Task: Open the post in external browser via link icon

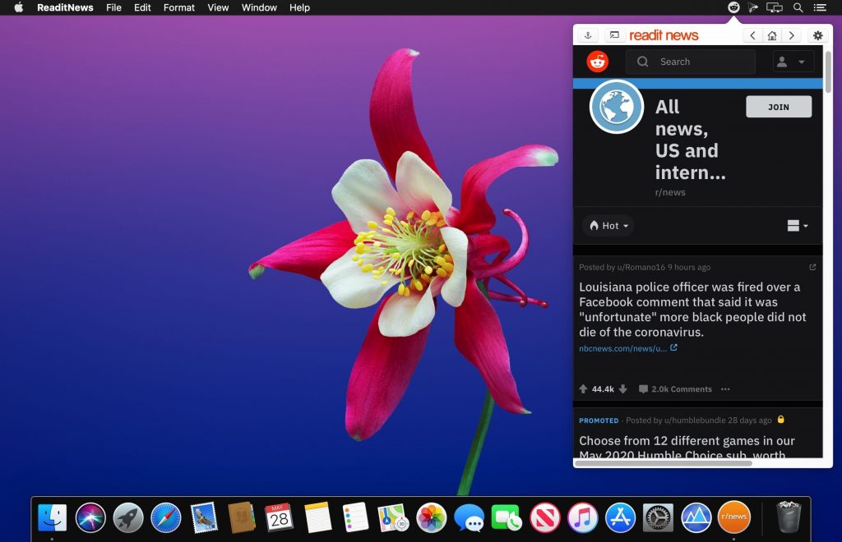Action: coord(812,267)
